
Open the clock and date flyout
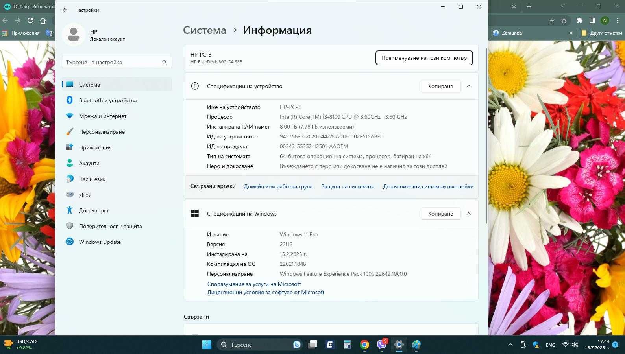[x=597, y=345]
